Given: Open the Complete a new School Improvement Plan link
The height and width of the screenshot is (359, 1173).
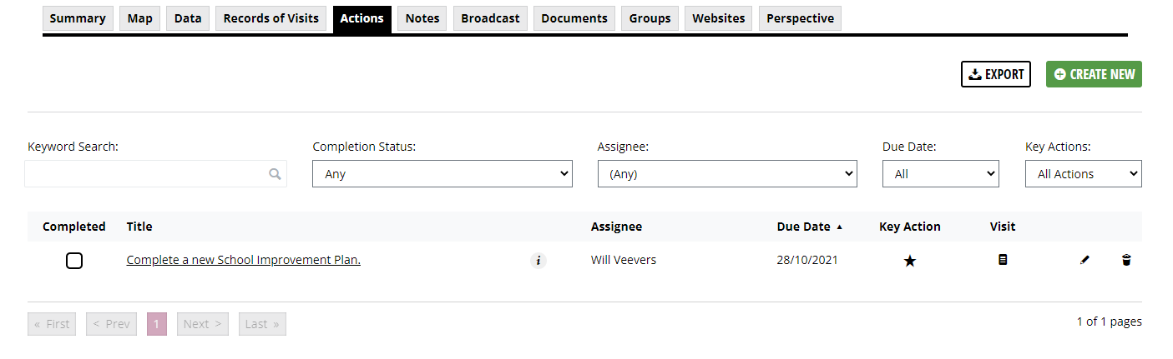Looking at the screenshot, I should (x=244, y=260).
